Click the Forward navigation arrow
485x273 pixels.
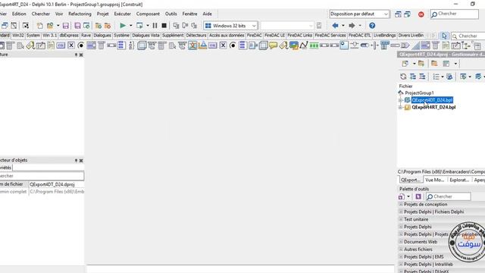(x=352, y=25)
